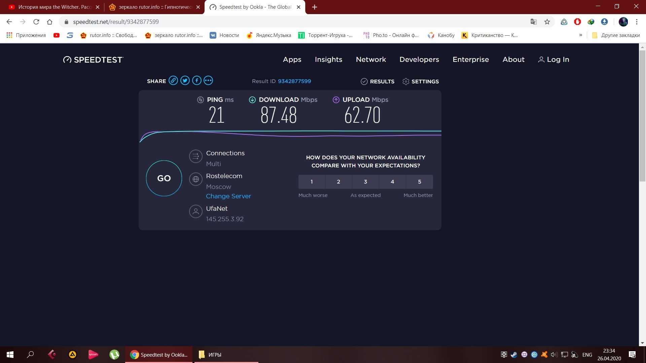Share the result on Facebook
646x363 pixels.
196,81
